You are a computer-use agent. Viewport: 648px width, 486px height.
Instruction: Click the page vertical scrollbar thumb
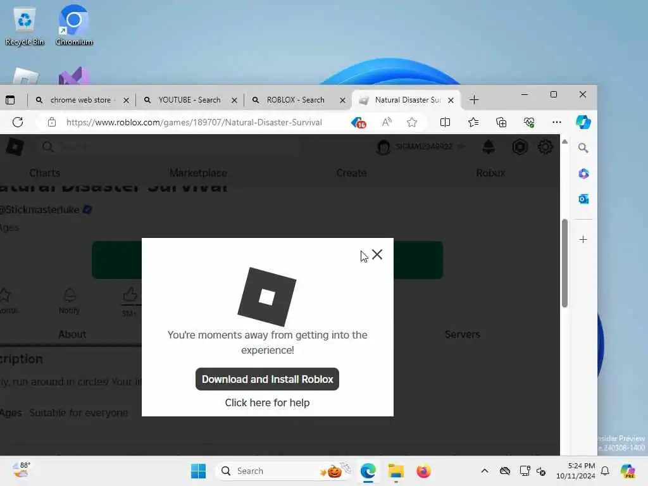click(564, 263)
